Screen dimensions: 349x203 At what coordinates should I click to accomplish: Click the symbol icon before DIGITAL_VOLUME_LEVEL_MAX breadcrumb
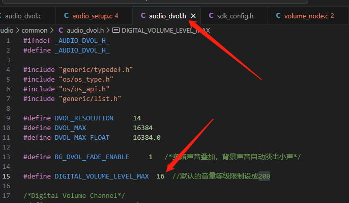(x=116, y=30)
